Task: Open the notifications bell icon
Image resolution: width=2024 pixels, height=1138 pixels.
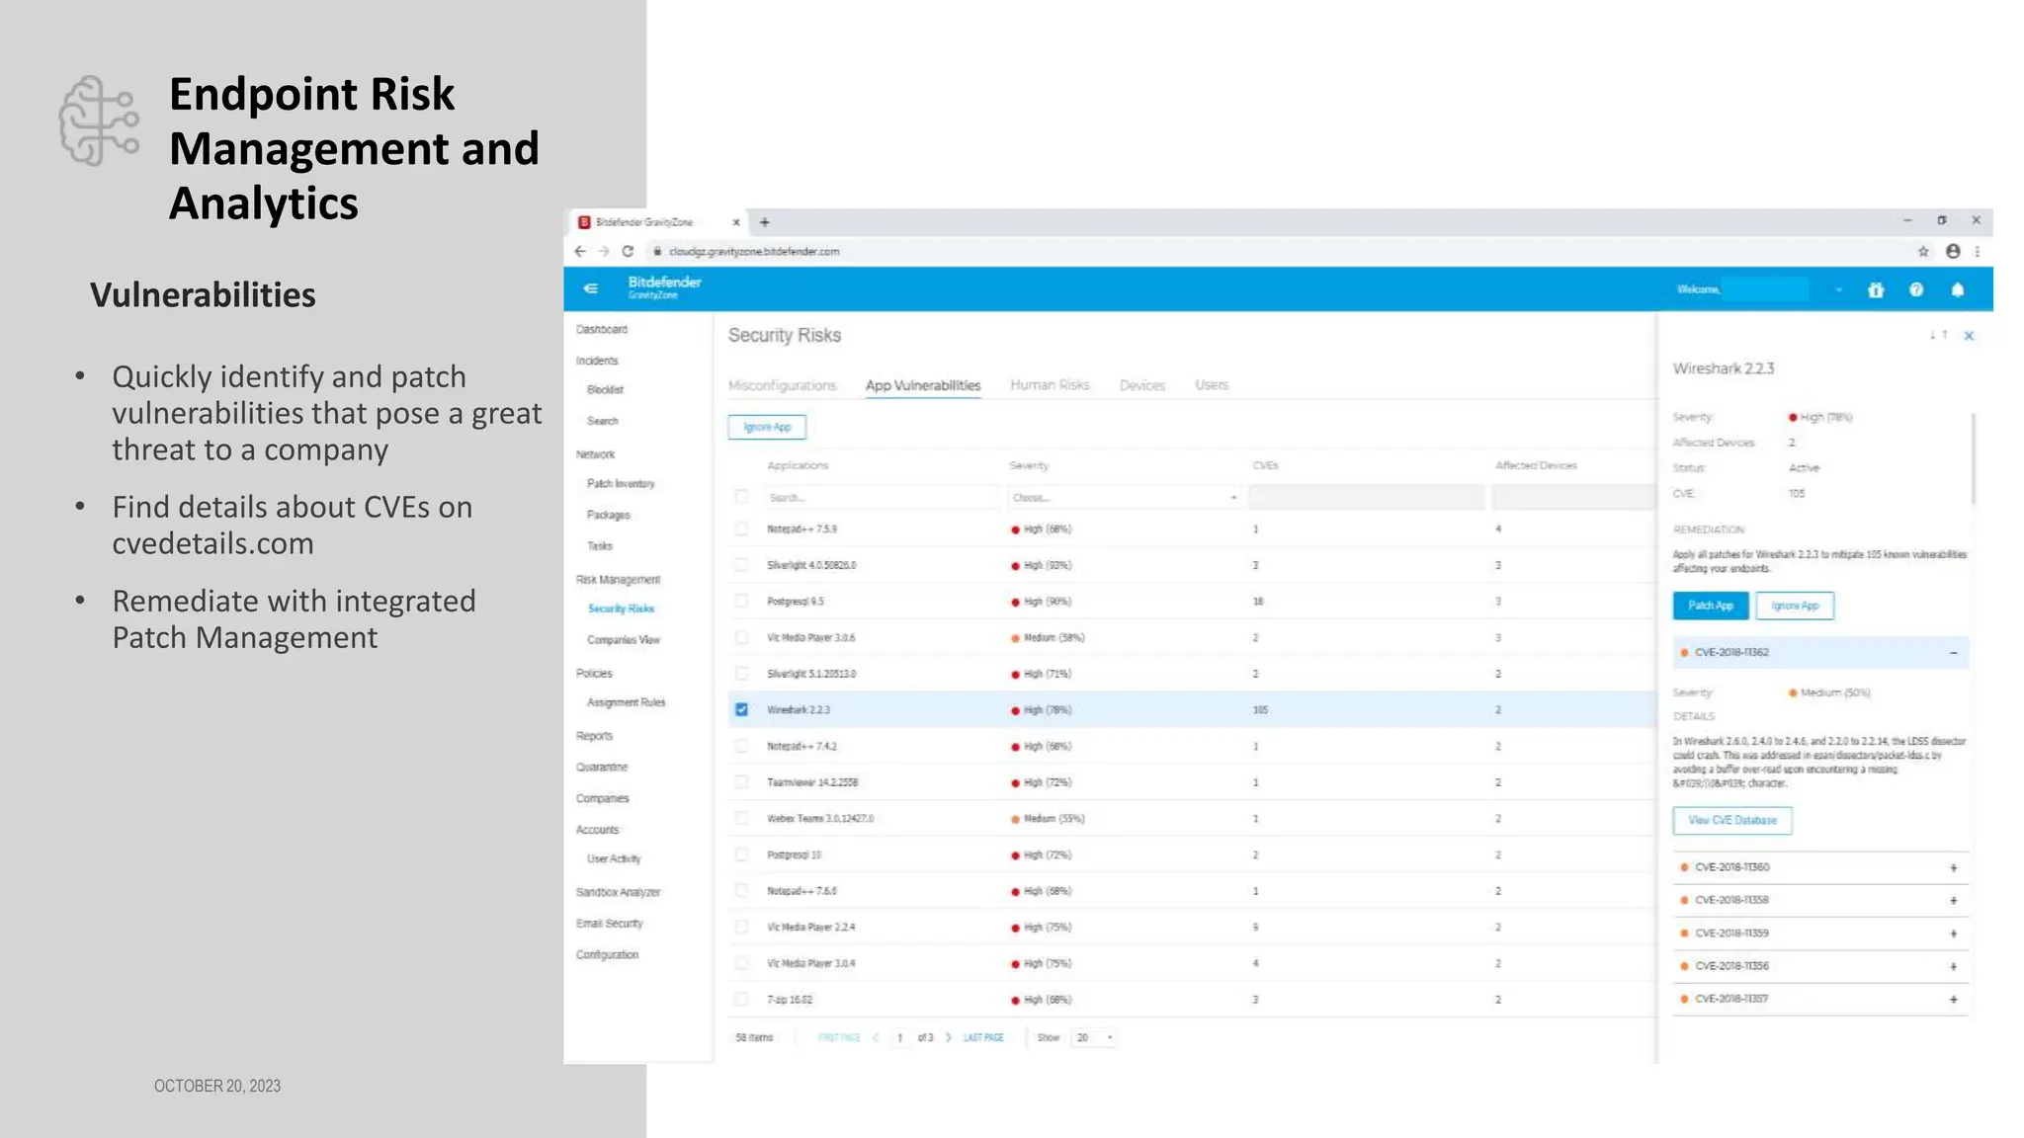Action: (1958, 289)
